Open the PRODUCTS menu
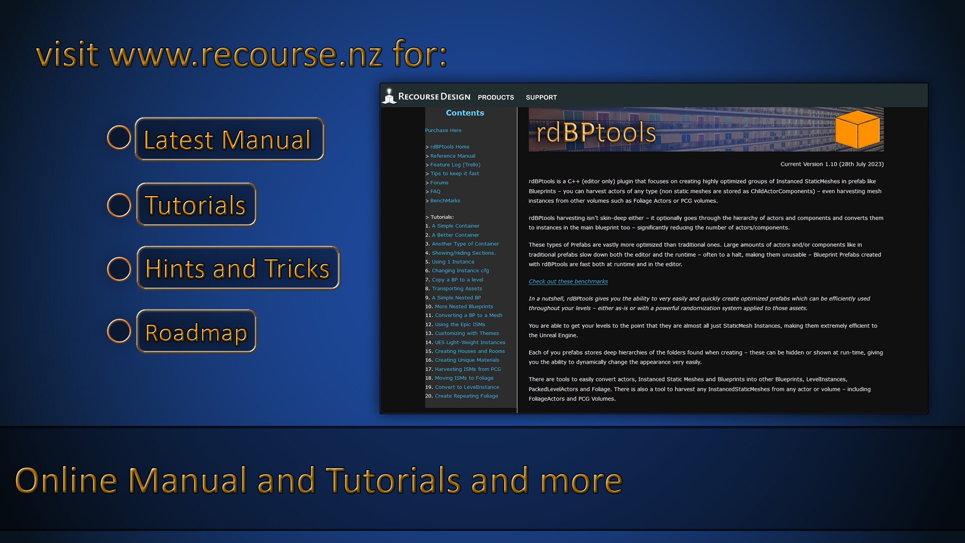 click(x=496, y=97)
